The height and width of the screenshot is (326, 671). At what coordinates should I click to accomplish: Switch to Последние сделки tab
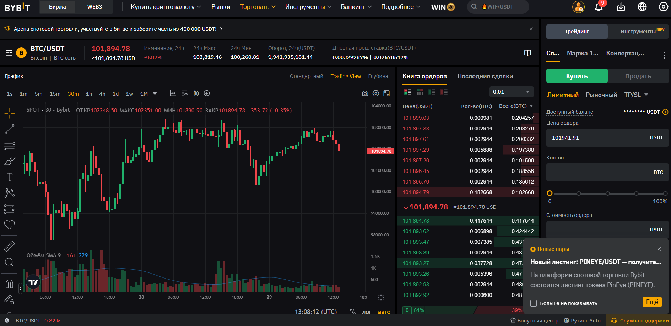(485, 76)
